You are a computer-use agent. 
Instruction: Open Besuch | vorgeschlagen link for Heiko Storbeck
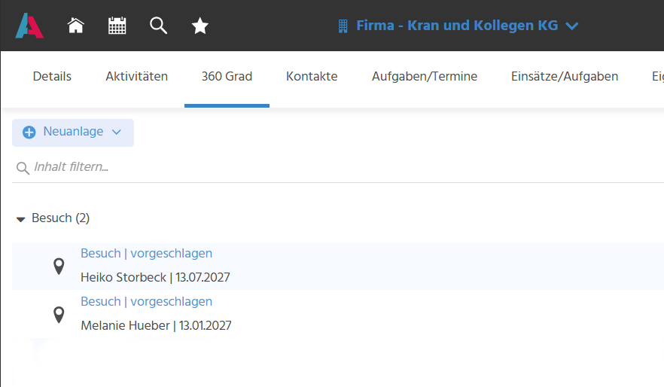pyautogui.click(x=147, y=253)
